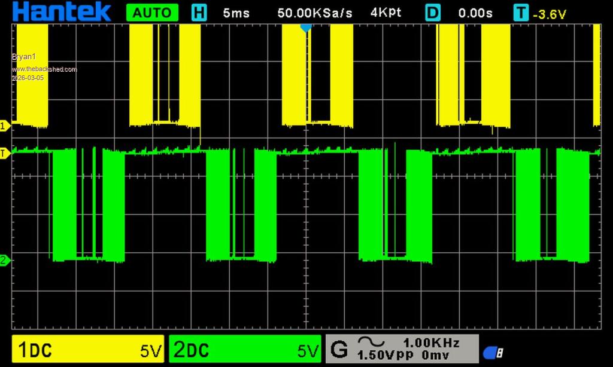The width and height of the screenshot is (613, 367).
Task: Click the blue USB drive icon
Action: click(493, 353)
